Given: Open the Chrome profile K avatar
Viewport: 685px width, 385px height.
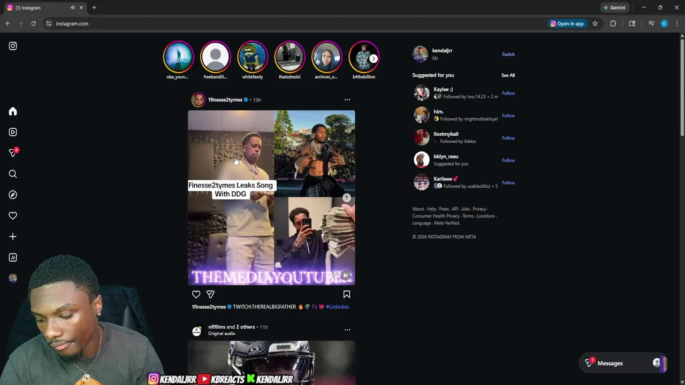Looking at the screenshot, I should [x=664, y=24].
